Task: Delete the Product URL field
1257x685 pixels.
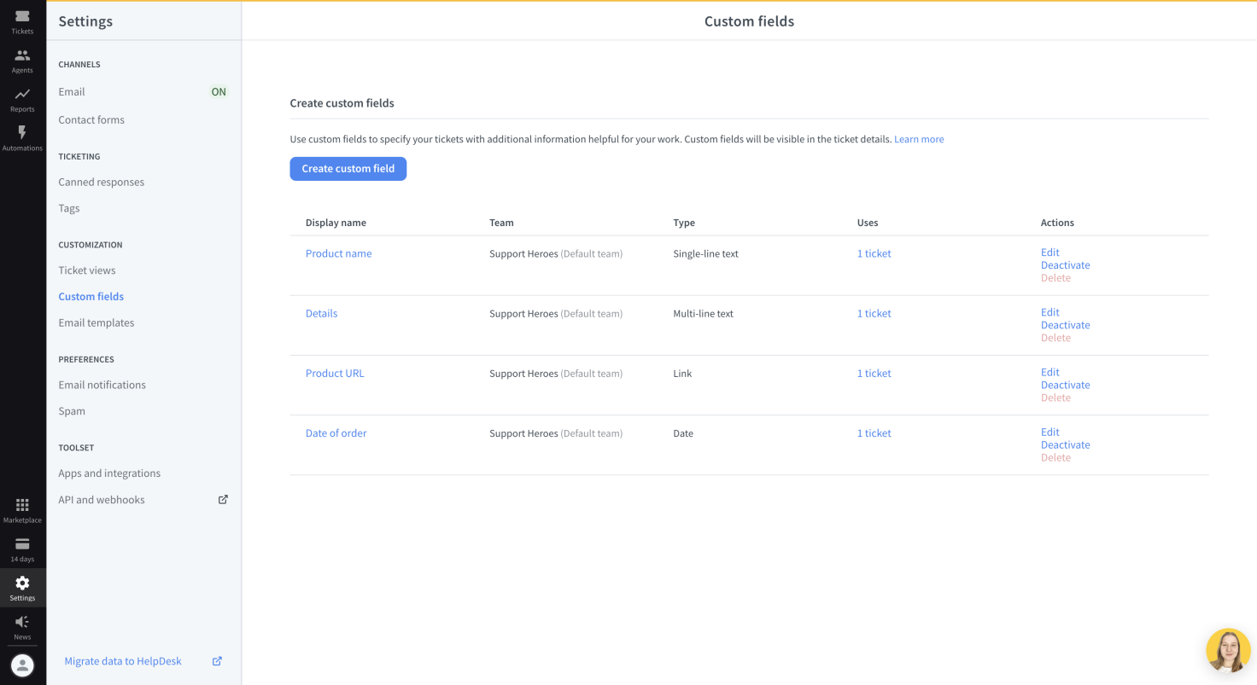Action: (x=1055, y=398)
